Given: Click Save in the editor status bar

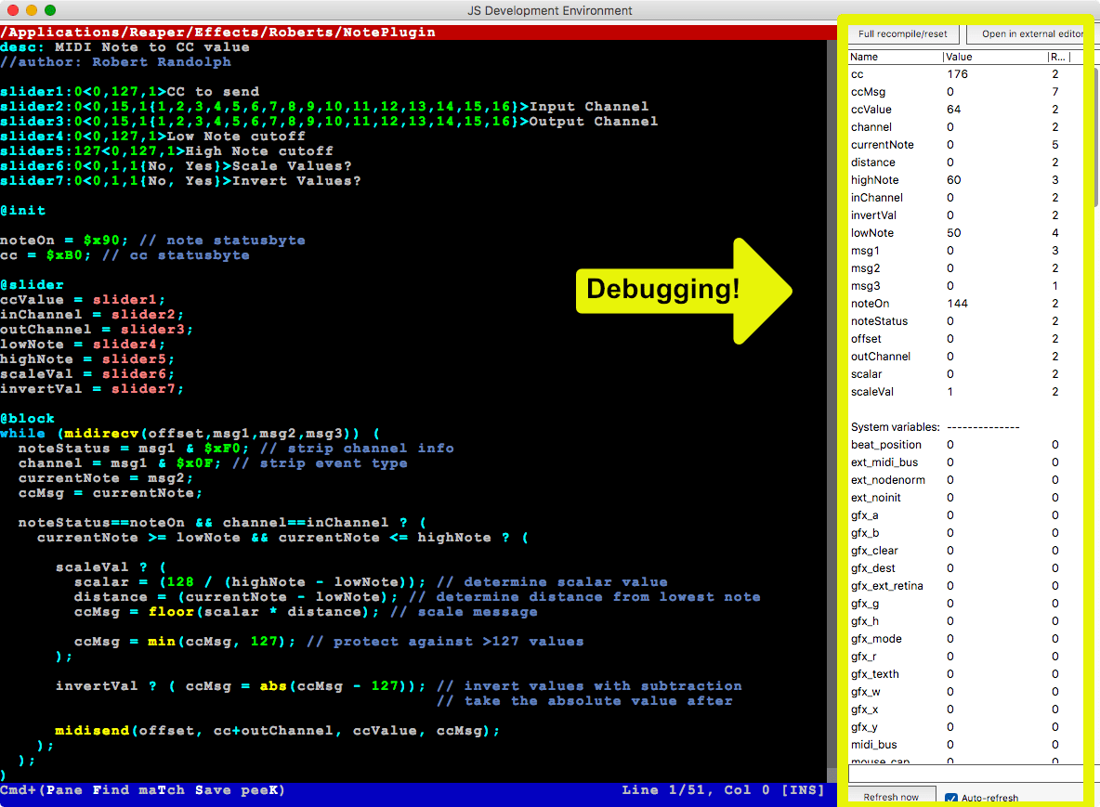Looking at the screenshot, I should (213, 789).
